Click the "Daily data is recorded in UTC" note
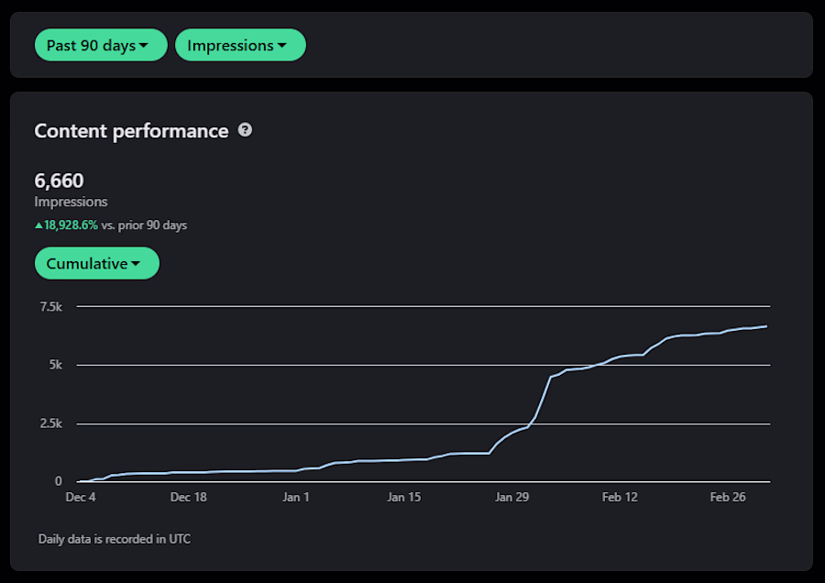The width and height of the screenshot is (825, 583). point(115,539)
